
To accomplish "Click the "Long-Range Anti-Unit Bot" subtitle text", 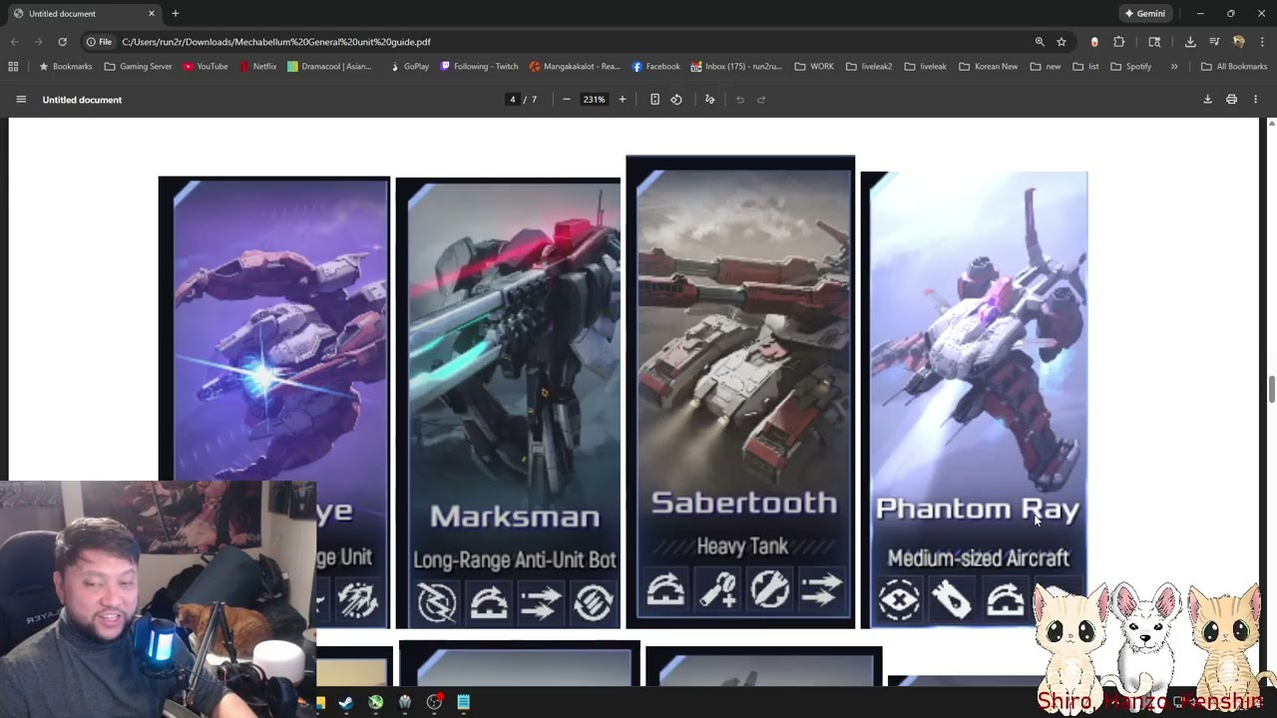I will pos(514,560).
